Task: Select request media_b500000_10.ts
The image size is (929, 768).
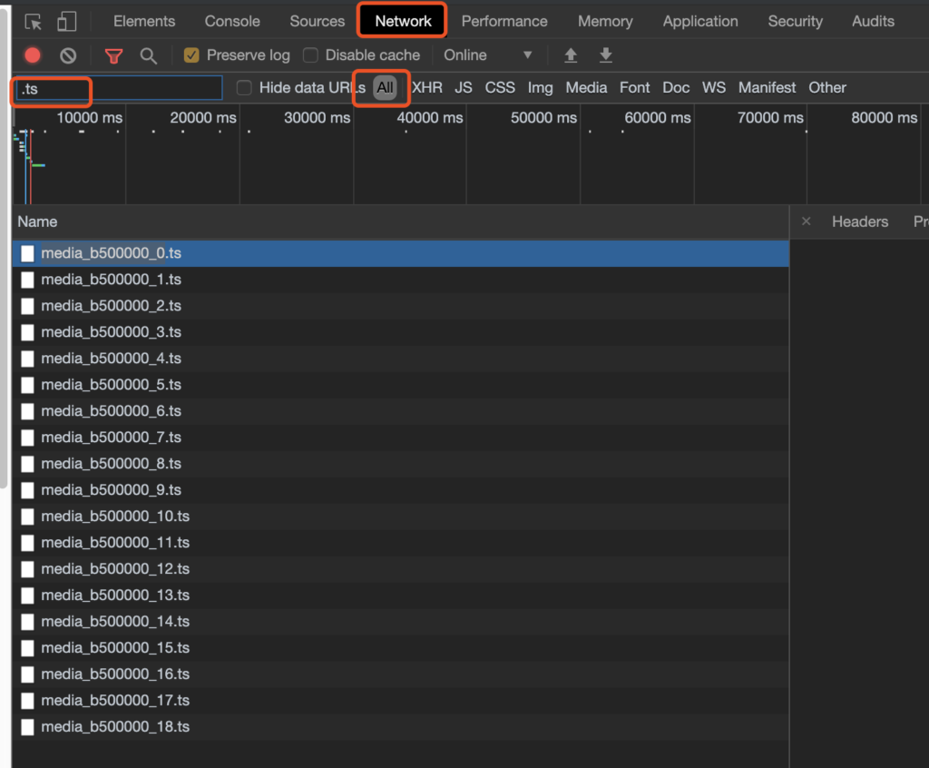Action: (x=400, y=516)
